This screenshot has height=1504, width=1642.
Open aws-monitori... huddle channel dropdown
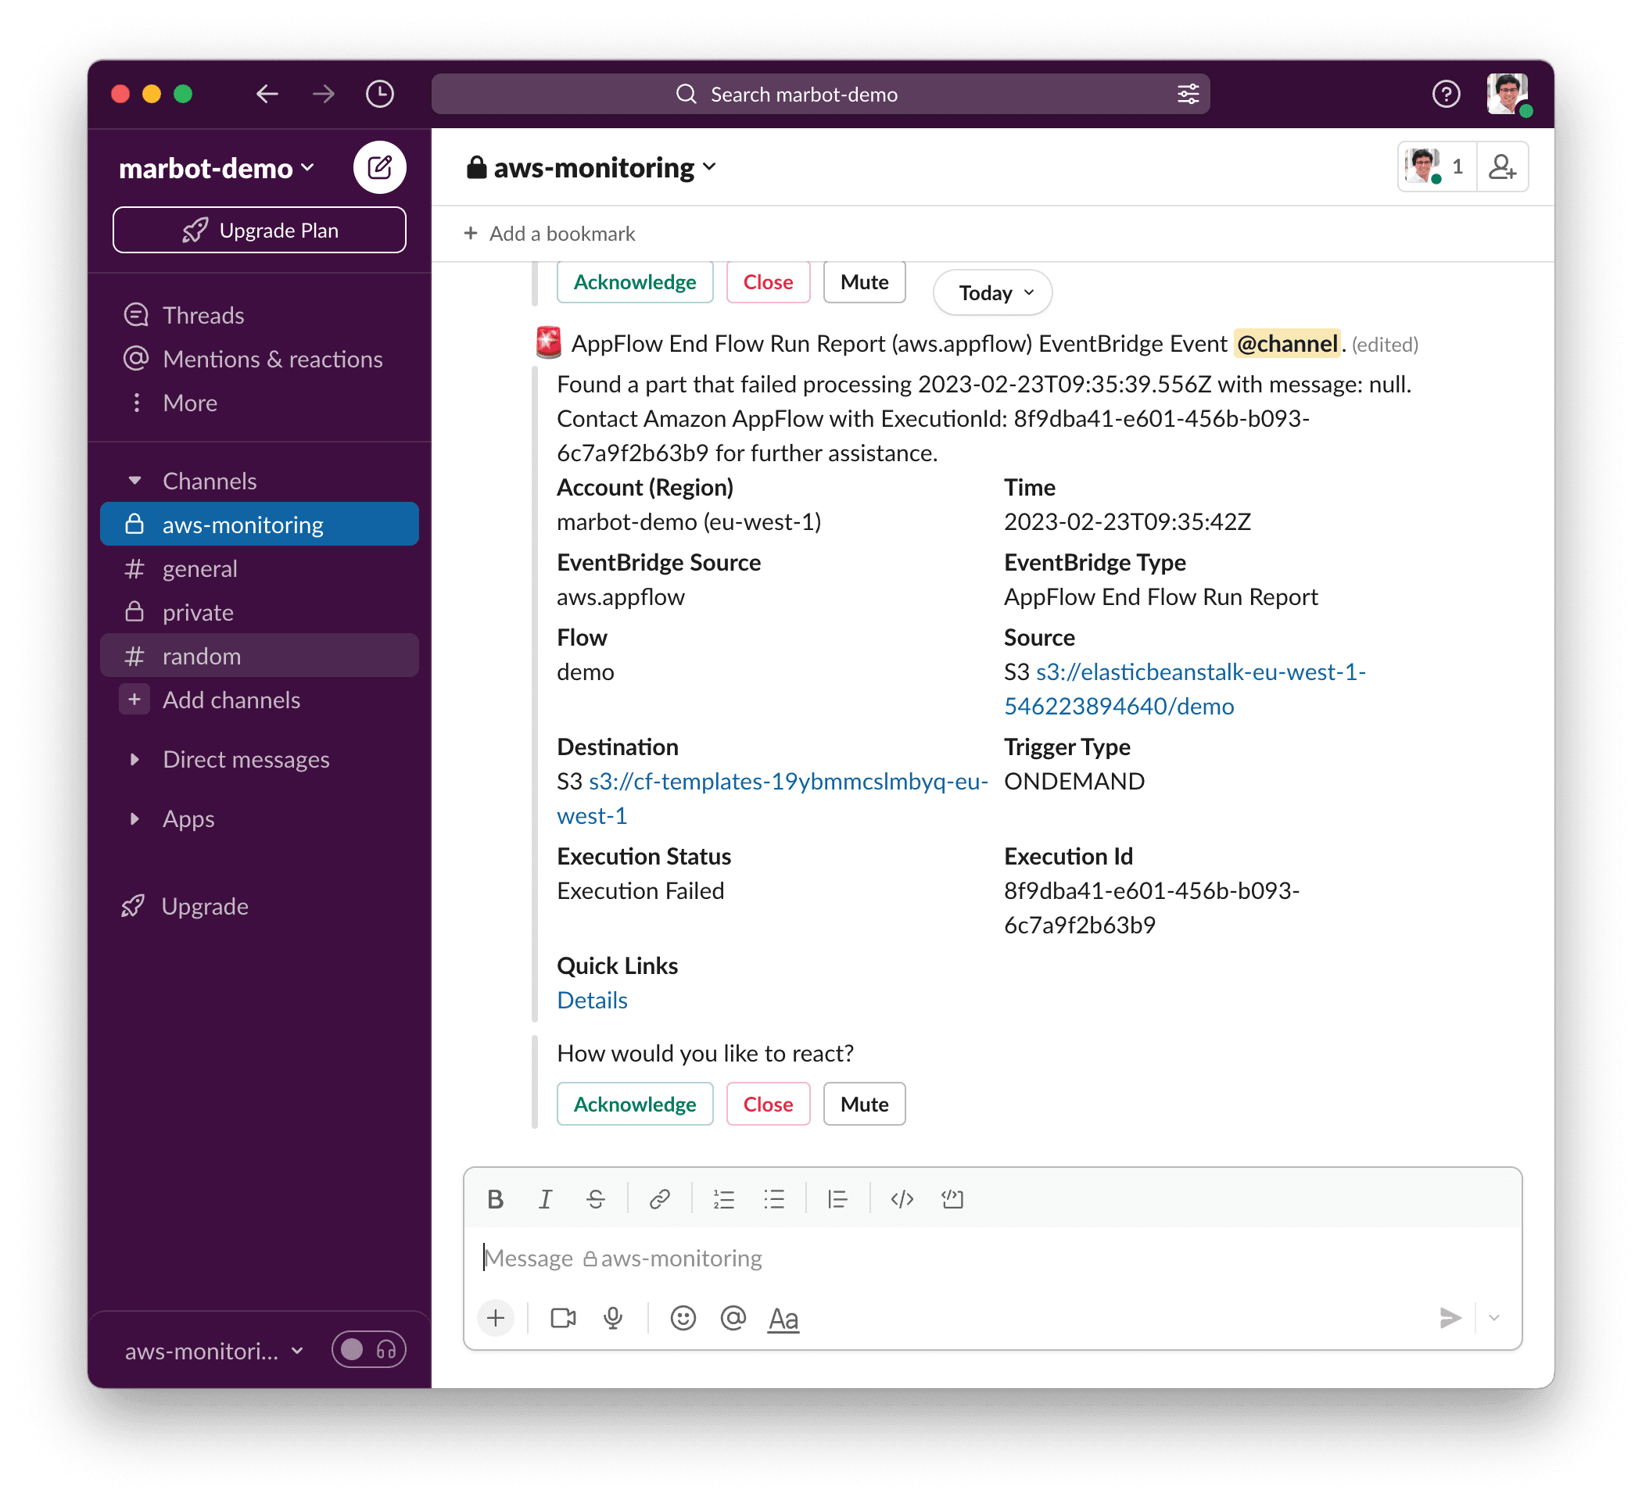[x=214, y=1352]
